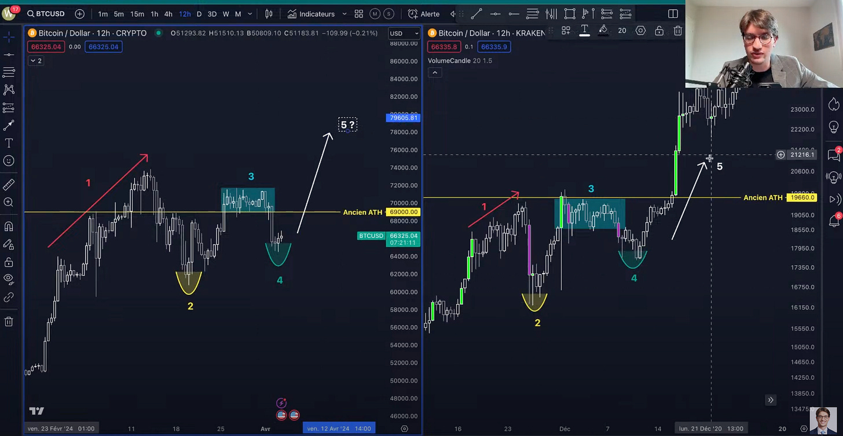The width and height of the screenshot is (843, 436).
Task: Open font size 20 selector
Action: 622,31
